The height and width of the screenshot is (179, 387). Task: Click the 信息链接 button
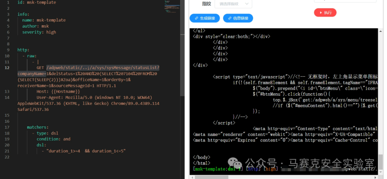pos(238,18)
